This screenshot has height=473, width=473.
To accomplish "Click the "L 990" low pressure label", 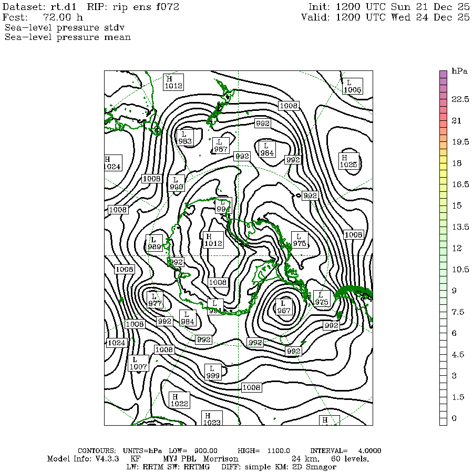I will (177, 183).
